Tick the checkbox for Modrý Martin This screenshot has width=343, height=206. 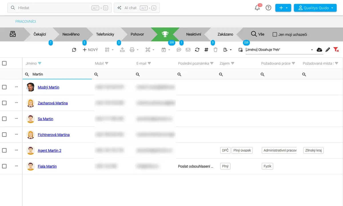click(4, 87)
